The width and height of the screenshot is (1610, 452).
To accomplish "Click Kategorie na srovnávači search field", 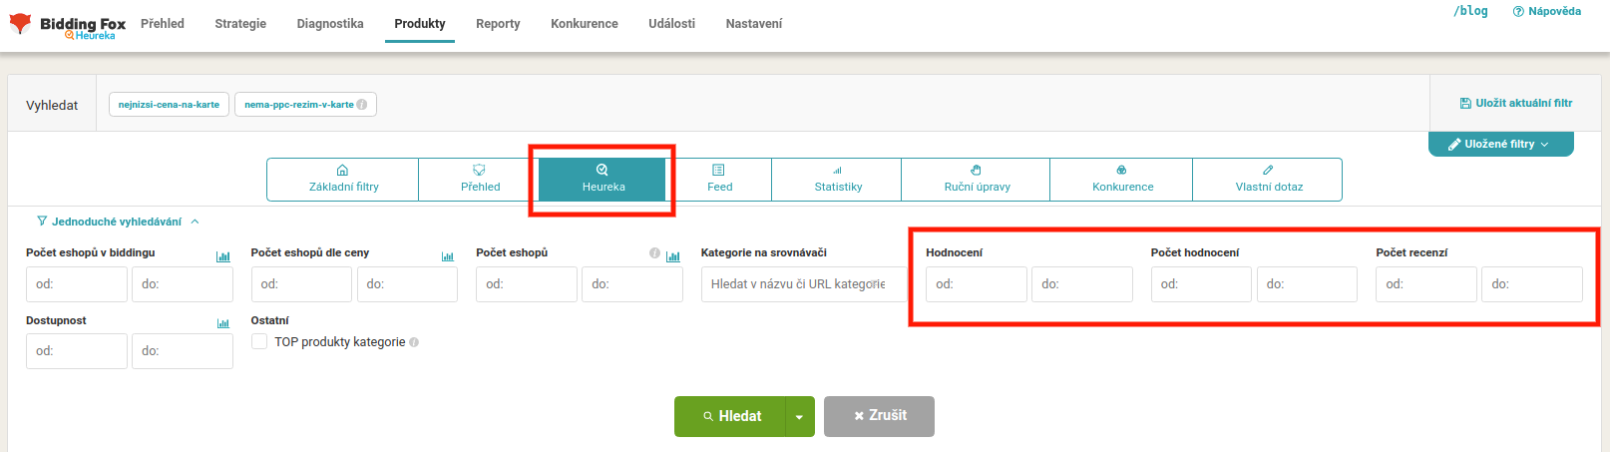I will click(x=803, y=284).
